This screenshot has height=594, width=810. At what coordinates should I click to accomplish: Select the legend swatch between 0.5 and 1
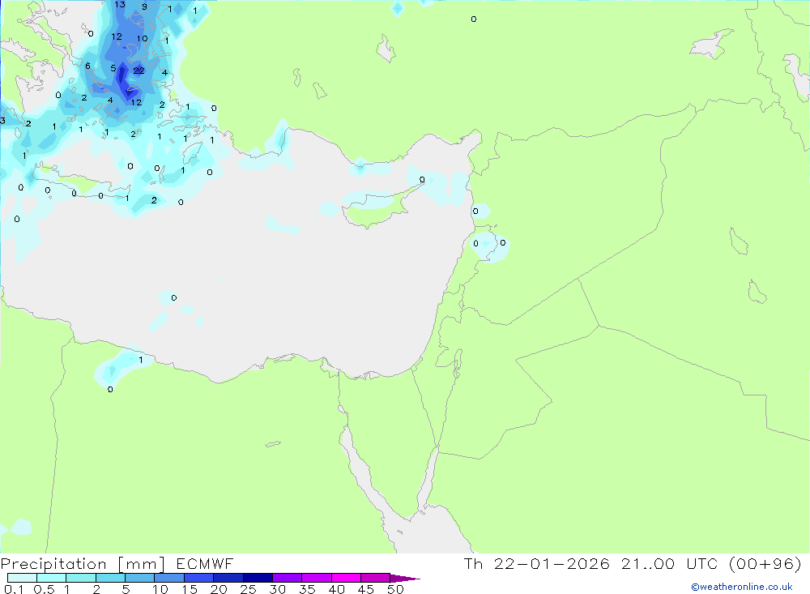pyautogui.click(x=51, y=578)
